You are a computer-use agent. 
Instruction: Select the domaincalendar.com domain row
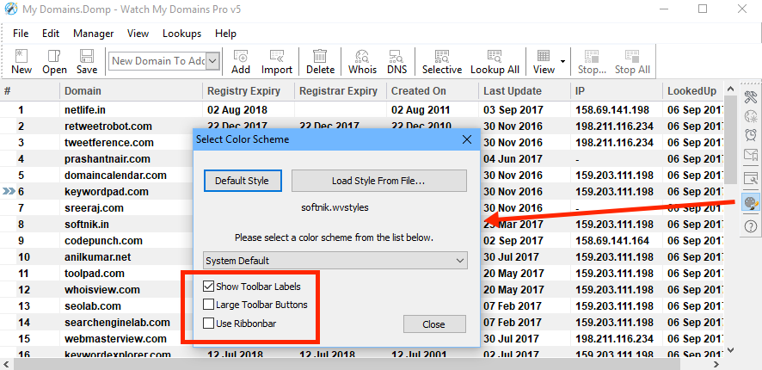coord(362,175)
